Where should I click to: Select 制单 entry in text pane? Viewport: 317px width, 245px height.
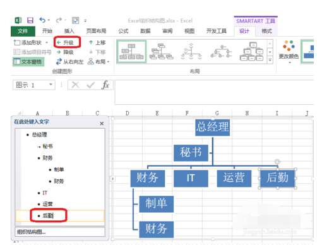click(x=59, y=170)
